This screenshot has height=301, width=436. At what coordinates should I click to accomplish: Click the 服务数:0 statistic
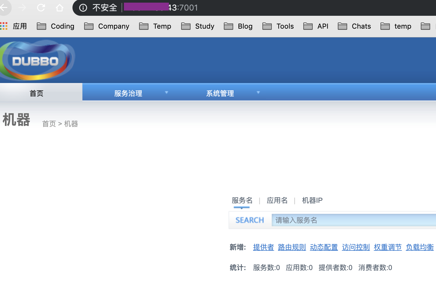click(267, 268)
